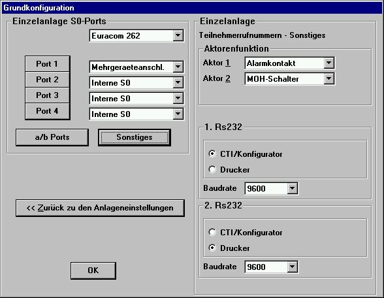
Task: Click the Port 1 button
Action: click(48, 64)
